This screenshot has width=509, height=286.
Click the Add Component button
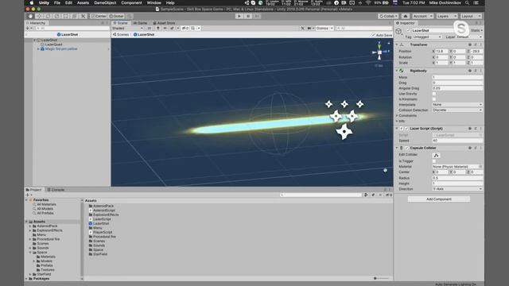(x=438, y=199)
